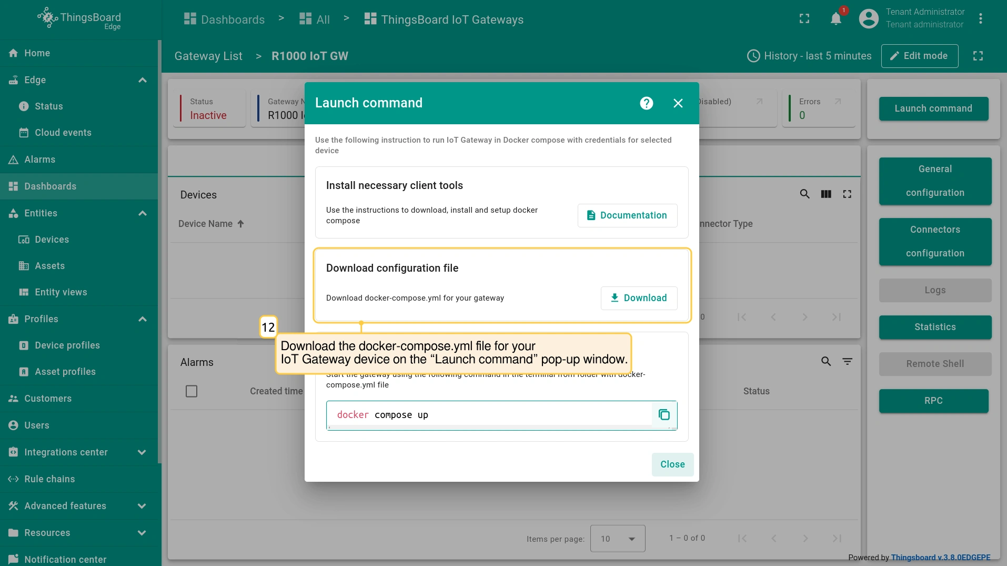Close the Launch command dialog
This screenshot has width=1007, height=566.
pyautogui.click(x=672, y=464)
